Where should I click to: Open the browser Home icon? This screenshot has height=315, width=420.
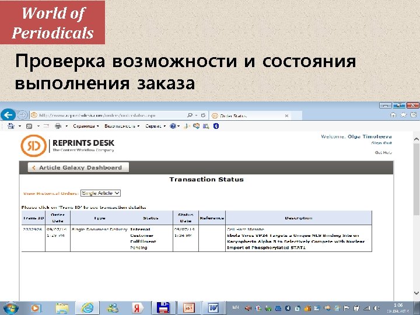point(393,115)
